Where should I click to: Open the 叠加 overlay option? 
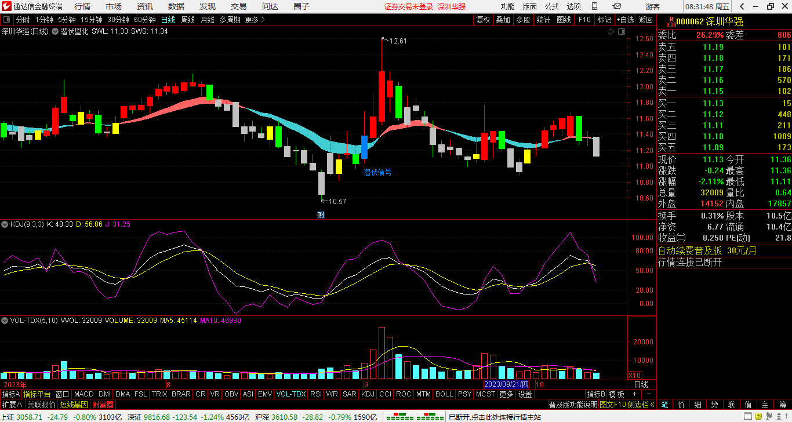tap(503, 20)
